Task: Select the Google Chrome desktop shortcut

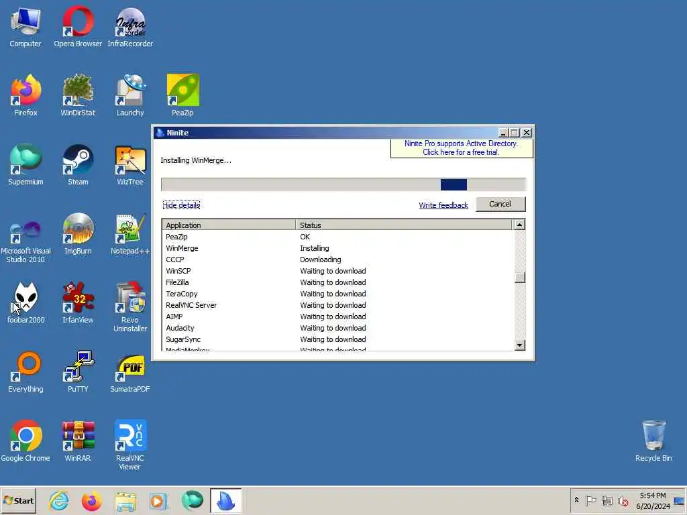Action: pyautogui.click(x=25, y=441)
